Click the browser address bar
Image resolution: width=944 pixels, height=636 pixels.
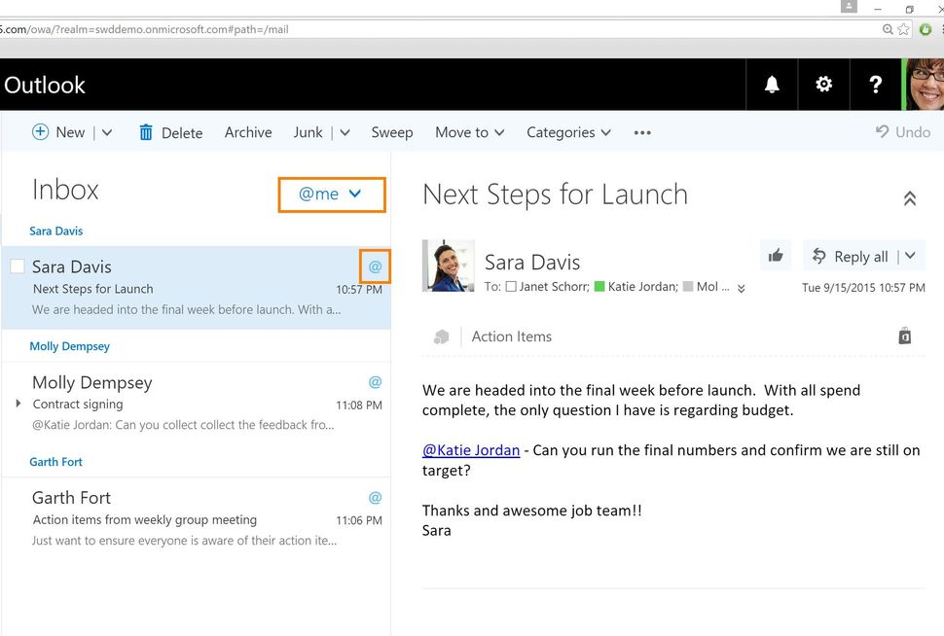tap(389, 29)
